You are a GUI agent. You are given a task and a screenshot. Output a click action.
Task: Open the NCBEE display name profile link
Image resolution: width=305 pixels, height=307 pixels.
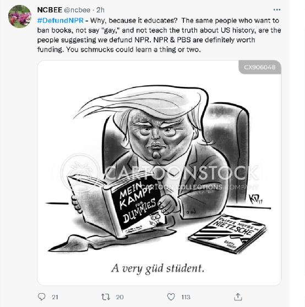coord(50,10)
